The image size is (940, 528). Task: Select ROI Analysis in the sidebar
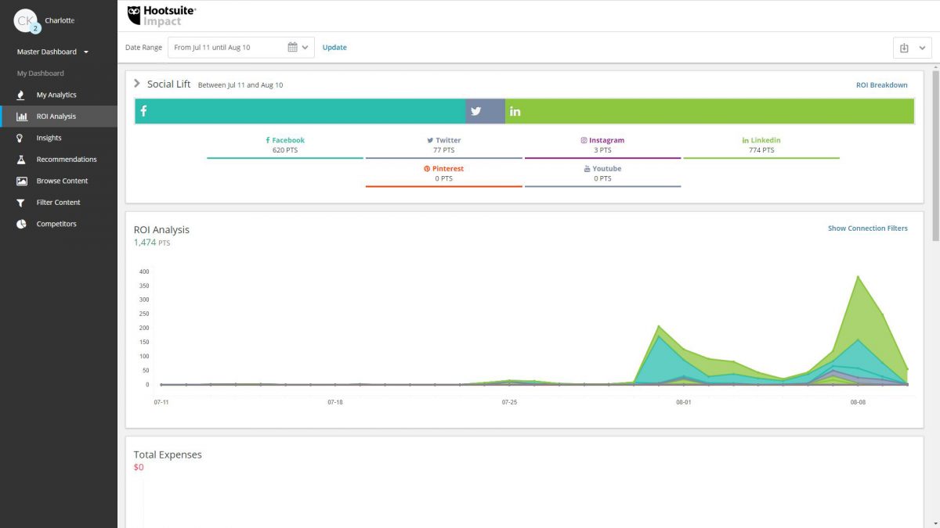click(59, 117)
